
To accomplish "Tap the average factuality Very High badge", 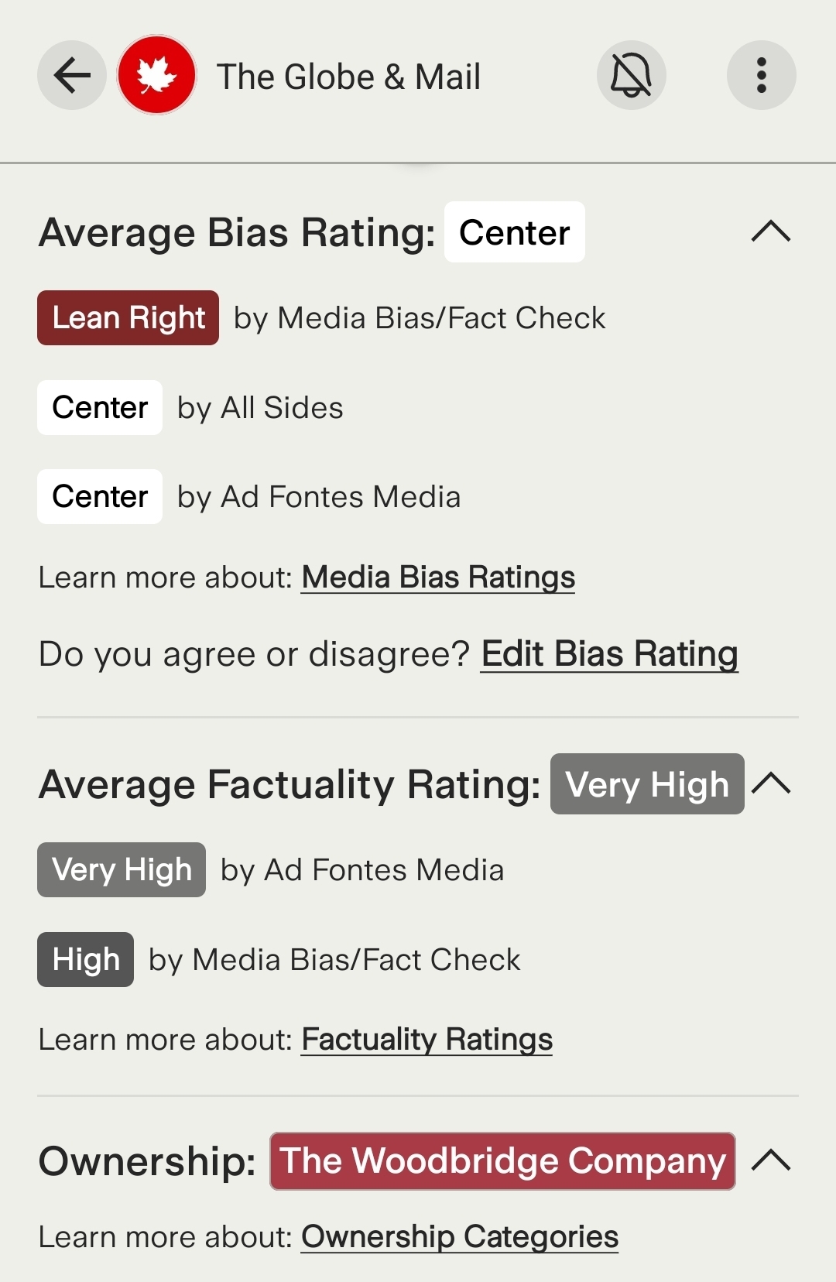I will coord(647,784).
